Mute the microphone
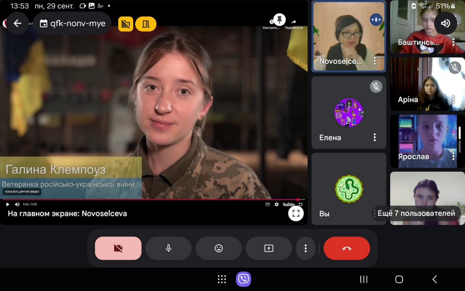This screenshot has height=291, width=465. (168, 248)
